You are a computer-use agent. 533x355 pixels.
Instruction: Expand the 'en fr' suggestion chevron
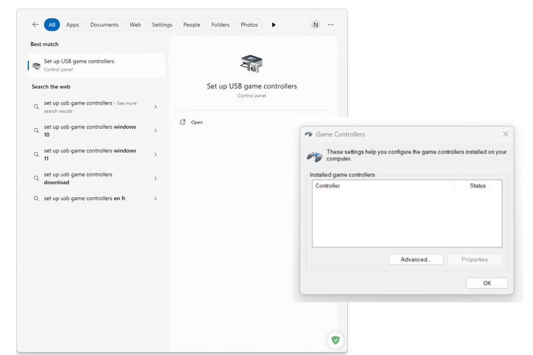[x=155, y=198]
